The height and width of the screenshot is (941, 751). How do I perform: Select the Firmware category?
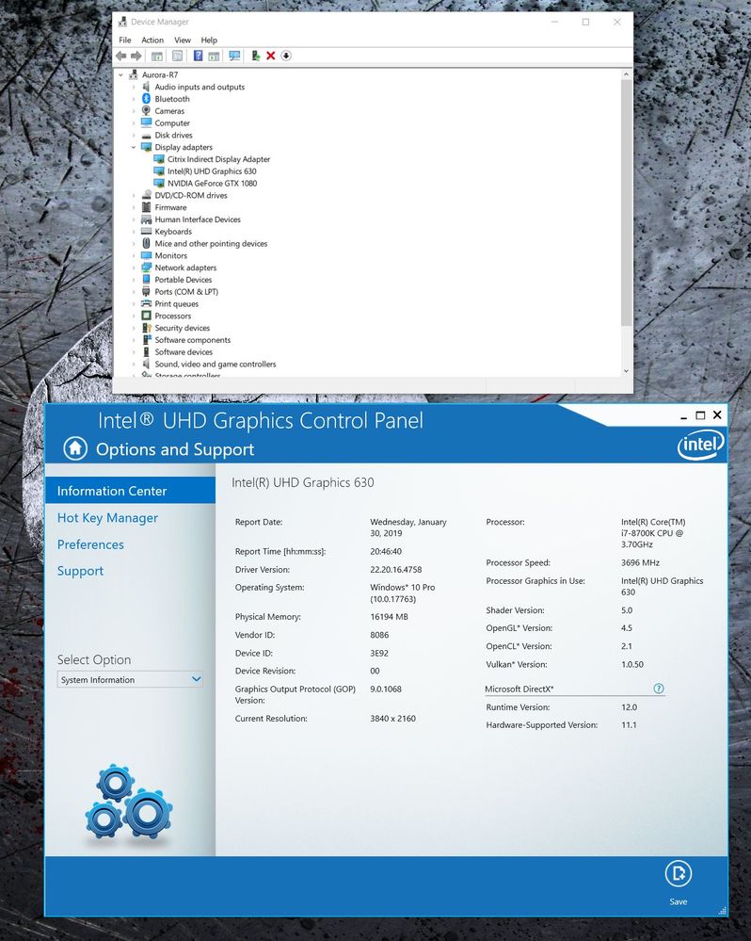click(x=170, y=207)
